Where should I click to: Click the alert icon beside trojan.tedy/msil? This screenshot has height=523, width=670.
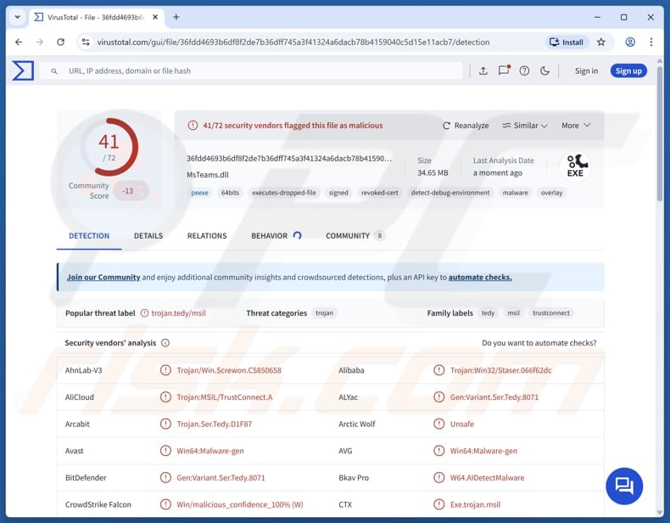144,313
